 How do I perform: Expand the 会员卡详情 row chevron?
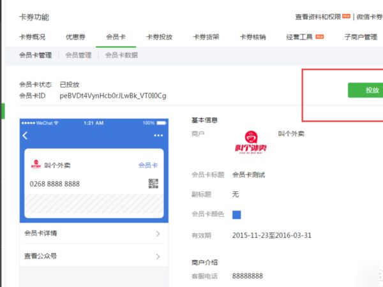pyautogui.click(x=158, y=233)
